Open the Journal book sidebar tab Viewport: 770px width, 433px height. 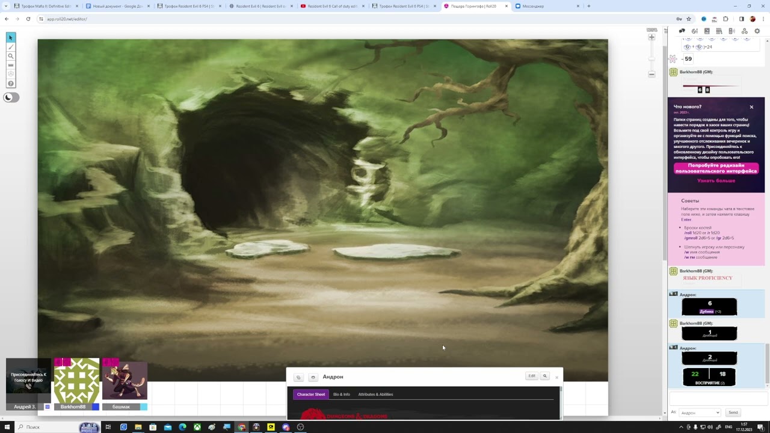pyautogui.click(x=707, y=31)
